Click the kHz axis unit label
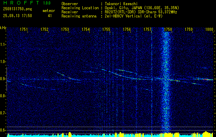This screenshot has height=137, width=216. coord(3,28)
